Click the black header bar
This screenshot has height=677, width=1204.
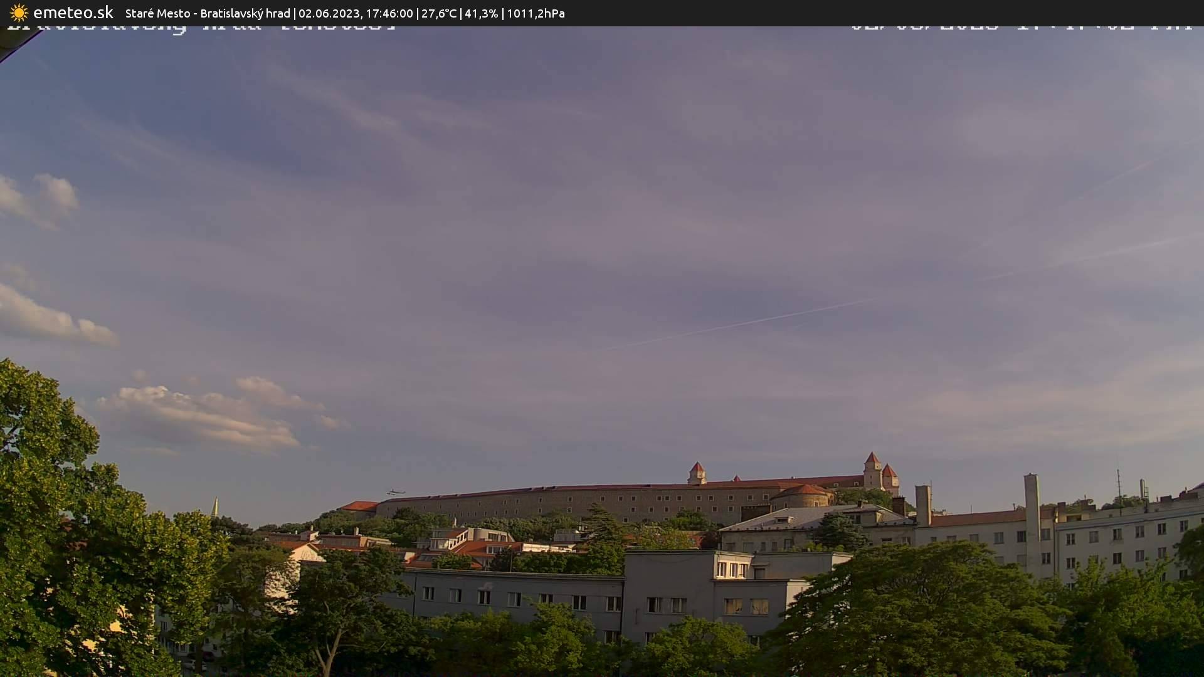(878, 13)
